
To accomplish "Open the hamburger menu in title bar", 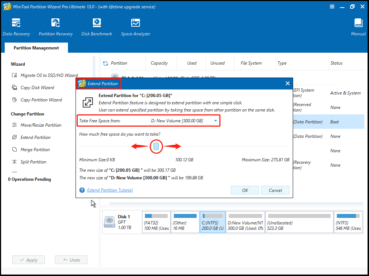I will click(332, 6).
